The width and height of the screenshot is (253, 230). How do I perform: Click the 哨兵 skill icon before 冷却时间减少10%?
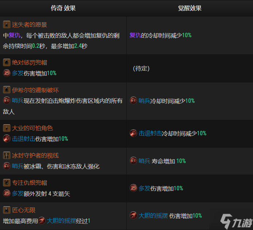pos(134,101)
